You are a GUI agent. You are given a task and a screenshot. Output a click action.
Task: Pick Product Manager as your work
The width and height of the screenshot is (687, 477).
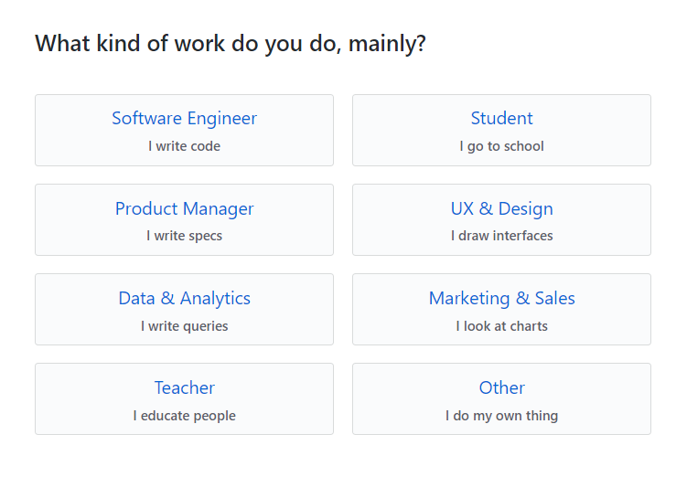tap(184, 219)
